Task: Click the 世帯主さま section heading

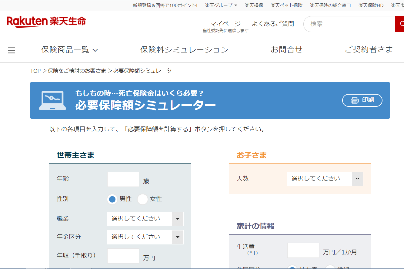Action: click(x=75, y=155)
